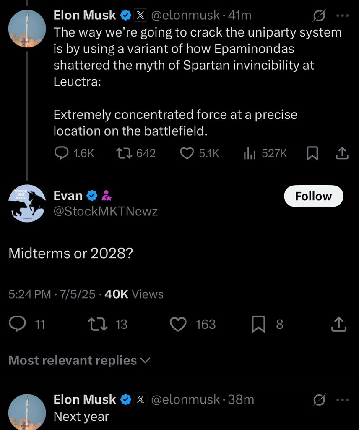359x430 pixels.
Task: Open @StockMKTNewz handle link
Action: pos(106,211)
